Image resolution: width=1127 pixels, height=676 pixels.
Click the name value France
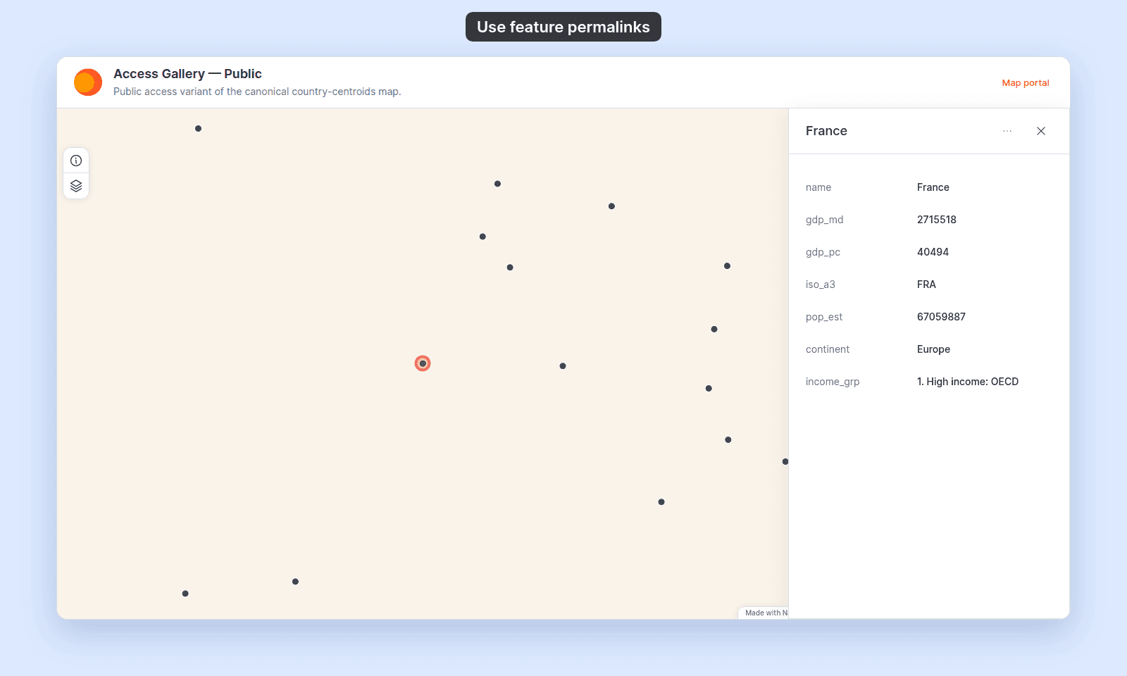click(x=933, y=187)
